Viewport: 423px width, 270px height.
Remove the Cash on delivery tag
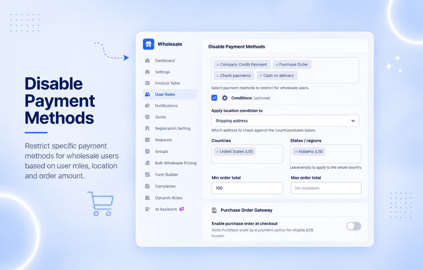pyautogui.click(x=261, y=76)
